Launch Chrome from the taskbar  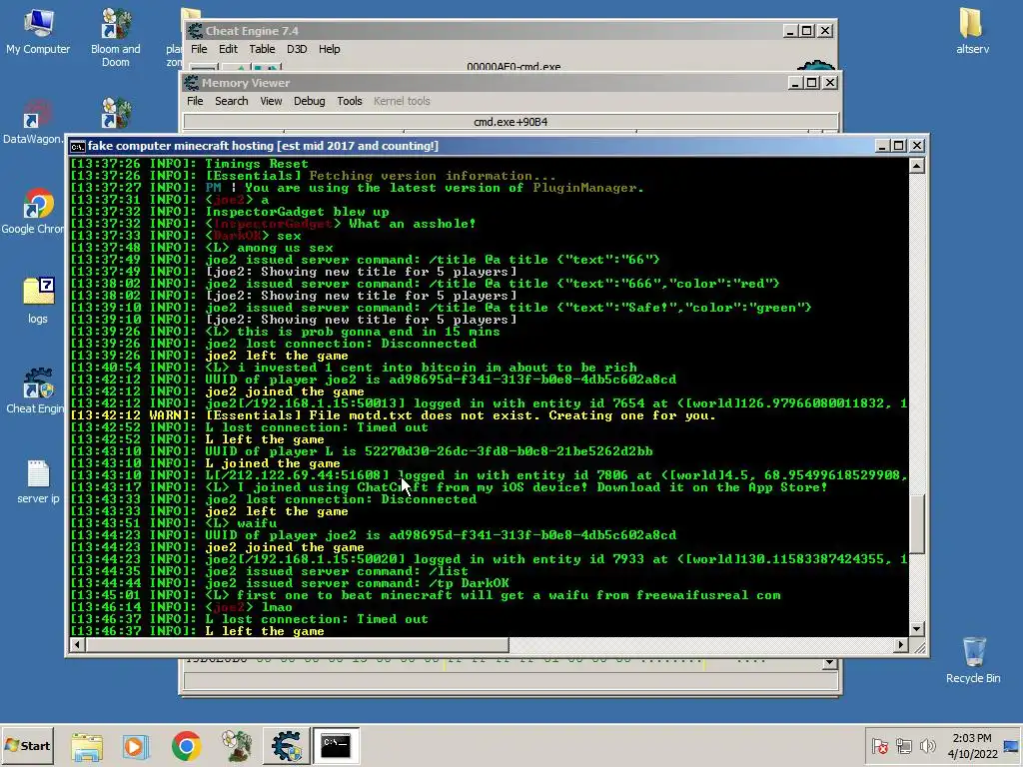[186, 746]
